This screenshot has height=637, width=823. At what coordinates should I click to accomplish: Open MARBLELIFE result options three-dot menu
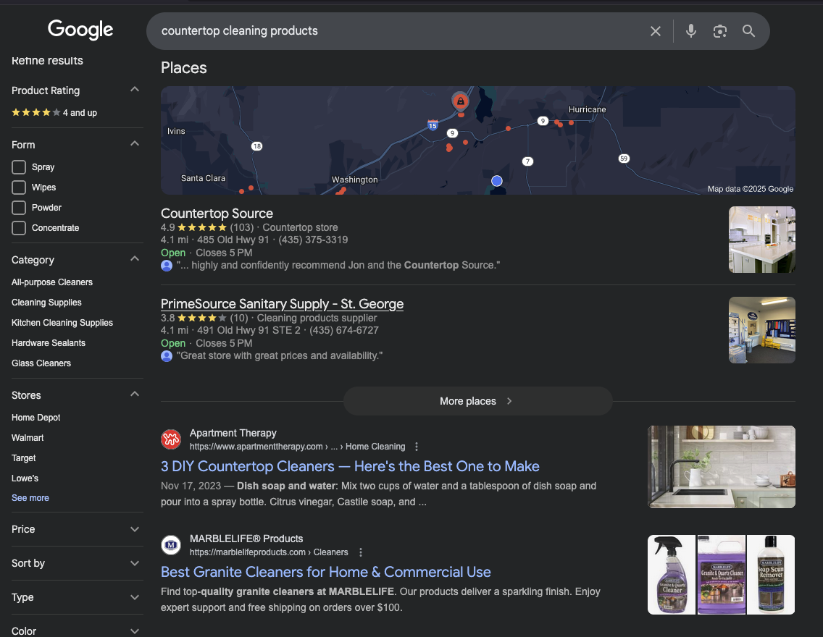360,552
